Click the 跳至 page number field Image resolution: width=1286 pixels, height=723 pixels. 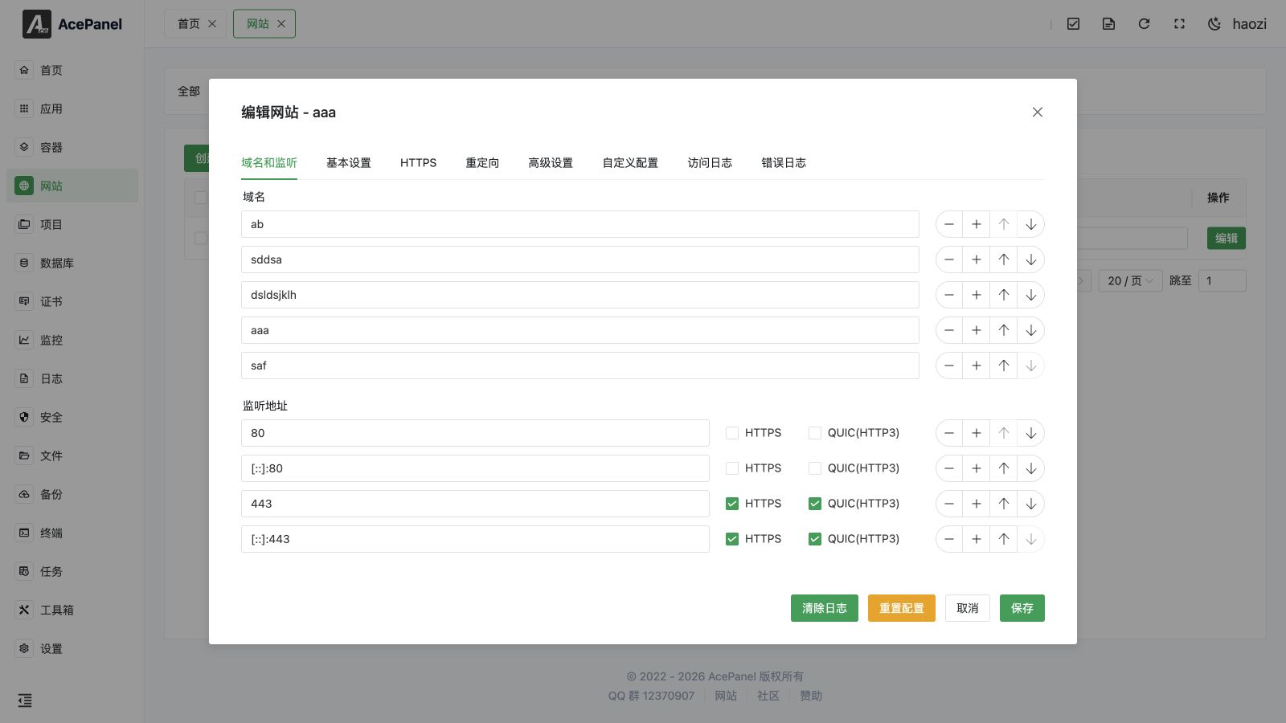[x=1222, y=280]
